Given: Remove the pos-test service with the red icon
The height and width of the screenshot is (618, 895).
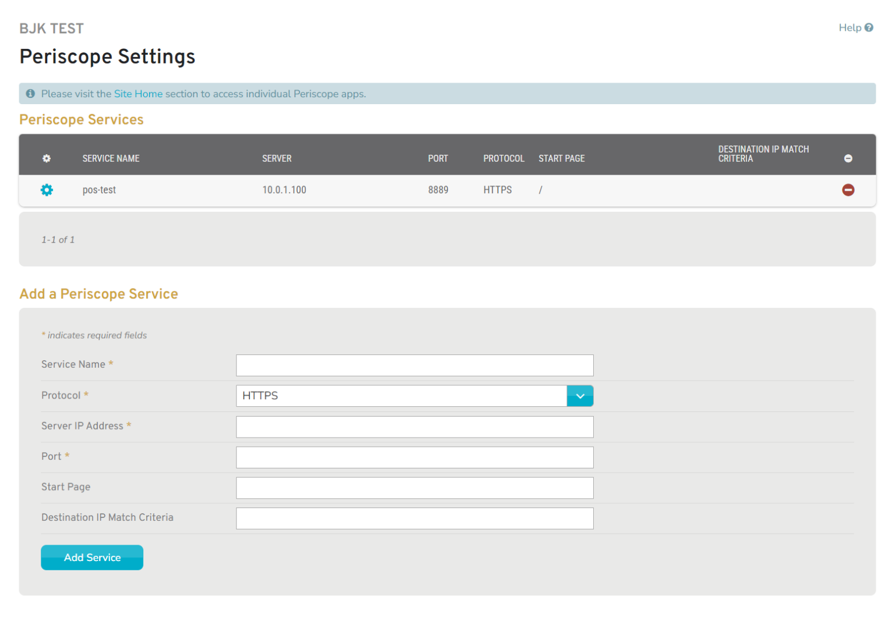Looking at the screenshot, I should (x=848, y=190).
